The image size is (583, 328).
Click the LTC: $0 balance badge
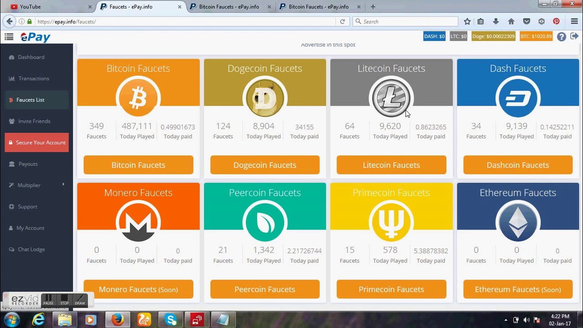pos(458,36)
